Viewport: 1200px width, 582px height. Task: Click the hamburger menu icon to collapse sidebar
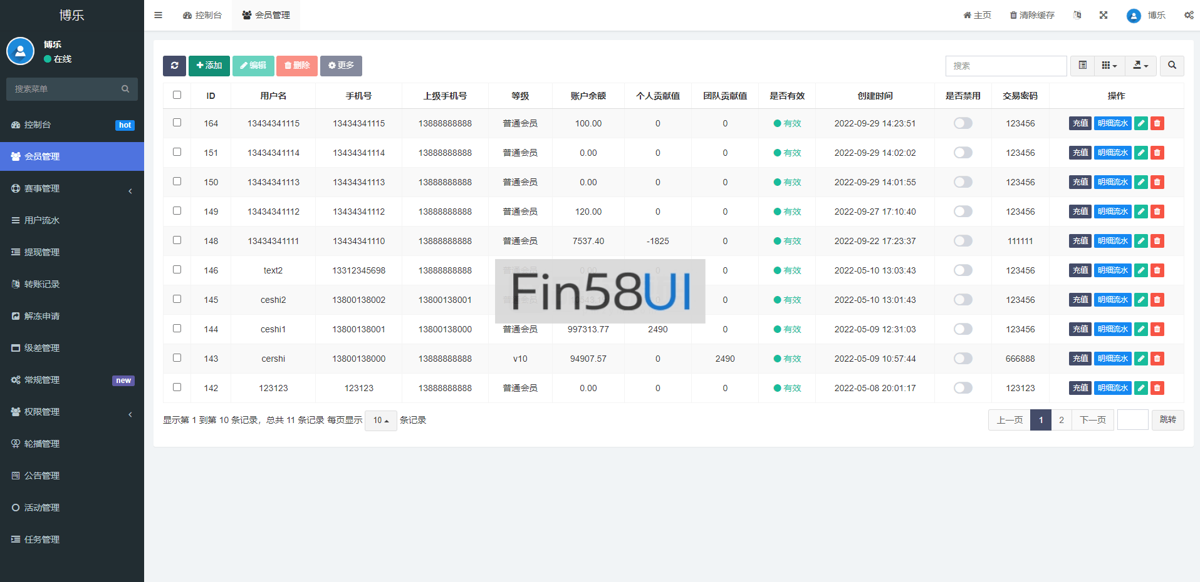point(159,15)
